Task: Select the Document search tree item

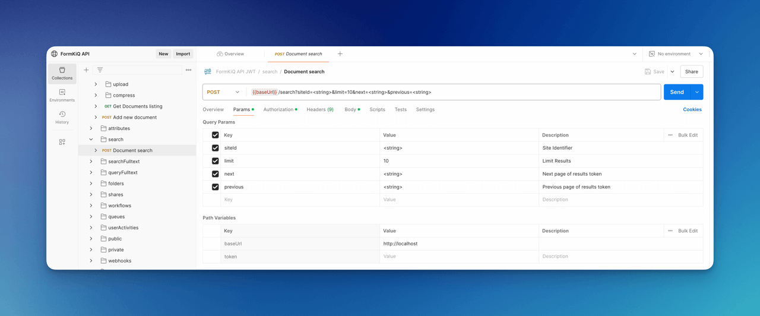Action: [138, 151]
